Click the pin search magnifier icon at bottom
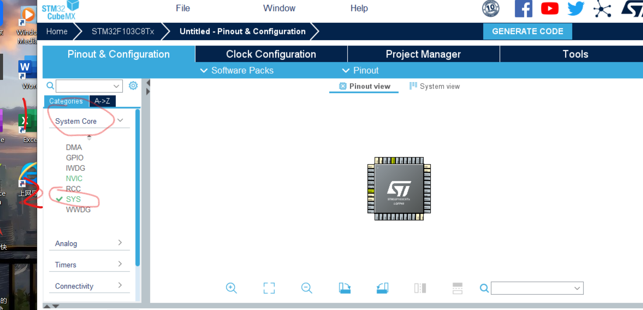This screenshot has height=310, width=643. pos(484,288)
